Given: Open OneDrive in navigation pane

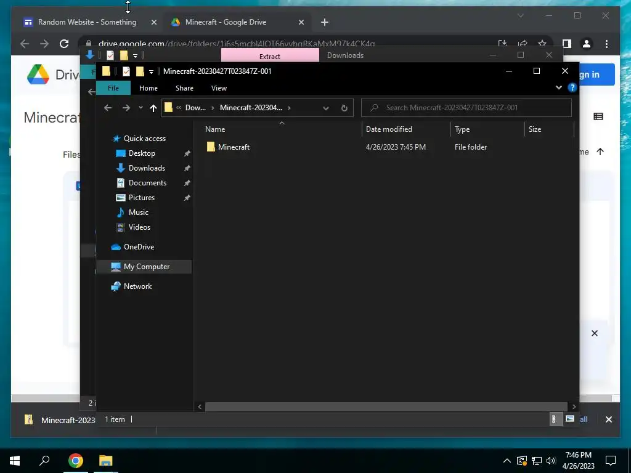Looking at the screenshot, I should point(139,246).
